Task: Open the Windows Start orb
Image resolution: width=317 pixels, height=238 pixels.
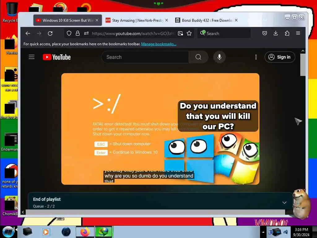Action: tap(8, 232)
